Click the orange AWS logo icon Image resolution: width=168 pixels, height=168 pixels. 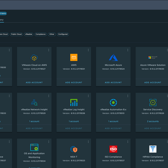74,57
